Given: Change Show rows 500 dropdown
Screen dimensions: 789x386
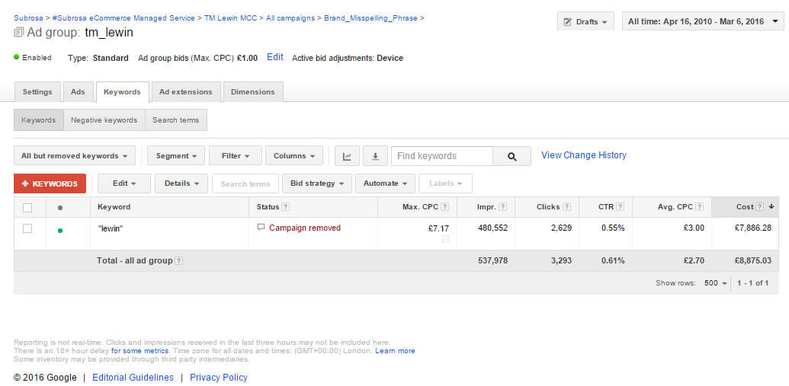Looking at the screenshot, I should pos(715,283).
